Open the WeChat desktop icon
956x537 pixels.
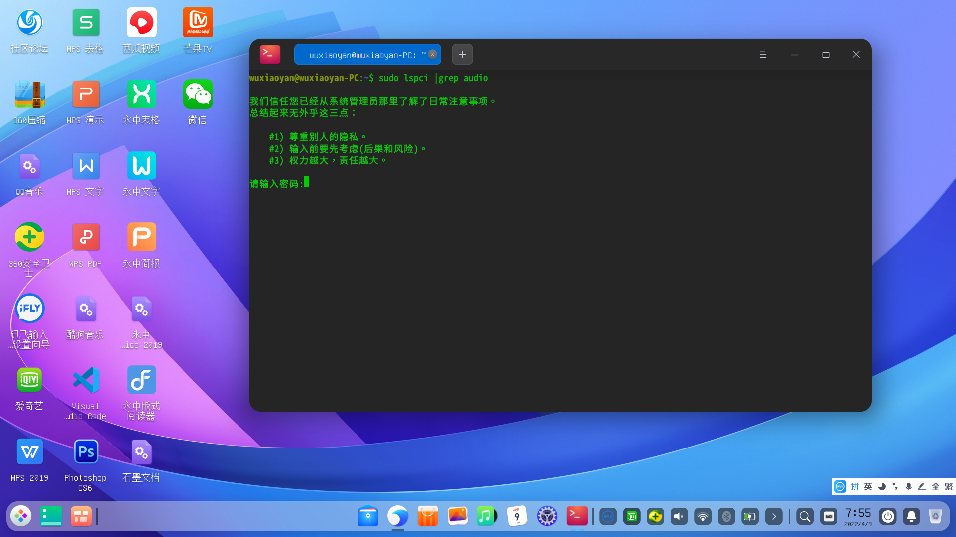pos(198,94)
